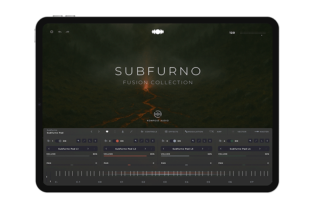Click the 120 tempo value
Screen dimensions: 314x208
[x=232, y=33]
